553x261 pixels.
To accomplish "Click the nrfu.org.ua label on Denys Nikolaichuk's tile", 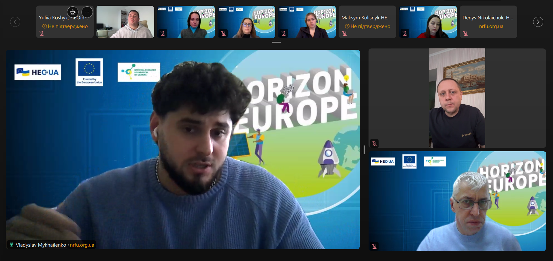I will pos(491,26).
